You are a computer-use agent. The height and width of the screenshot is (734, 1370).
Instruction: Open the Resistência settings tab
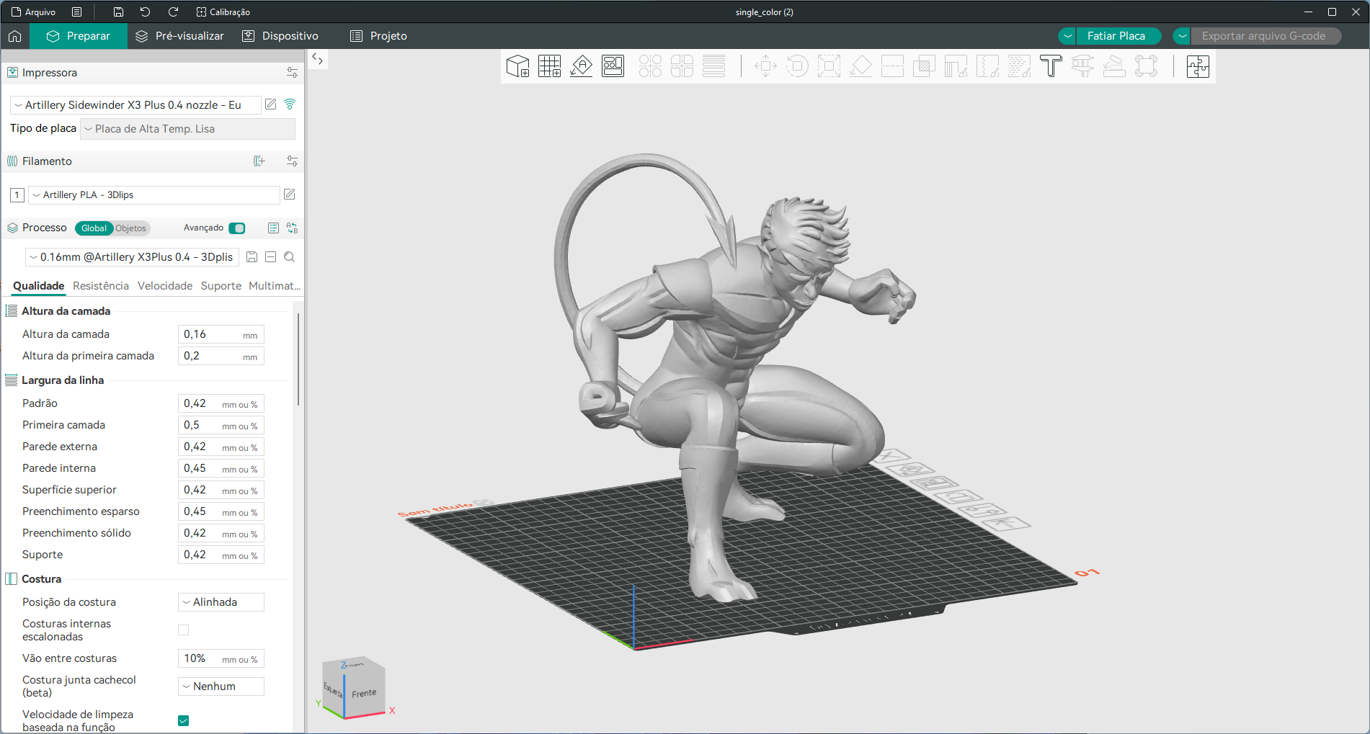[x=101, y=286]
